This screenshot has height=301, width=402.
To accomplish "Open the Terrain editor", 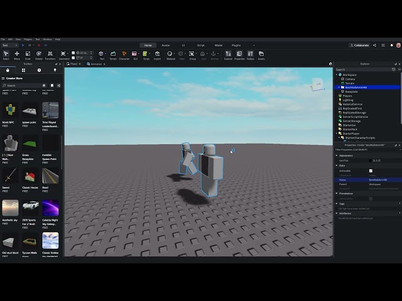I will (113, 55).
